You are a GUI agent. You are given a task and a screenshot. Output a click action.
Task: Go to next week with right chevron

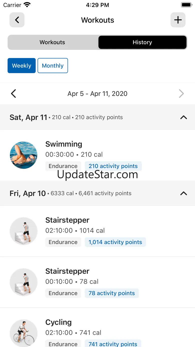pyautogui.click(x=181, y=94)
